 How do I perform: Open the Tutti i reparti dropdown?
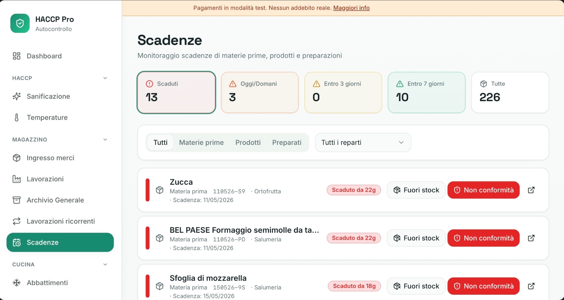(363, 143)
